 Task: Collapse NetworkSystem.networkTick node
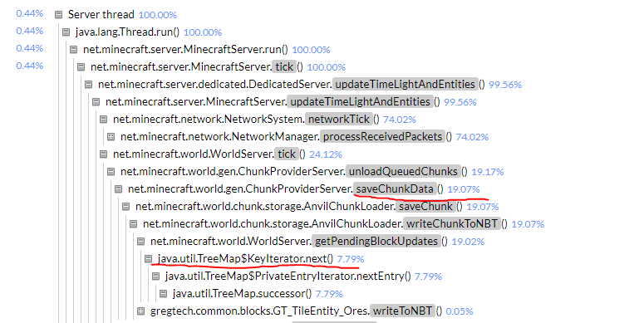tap(104, 120)
